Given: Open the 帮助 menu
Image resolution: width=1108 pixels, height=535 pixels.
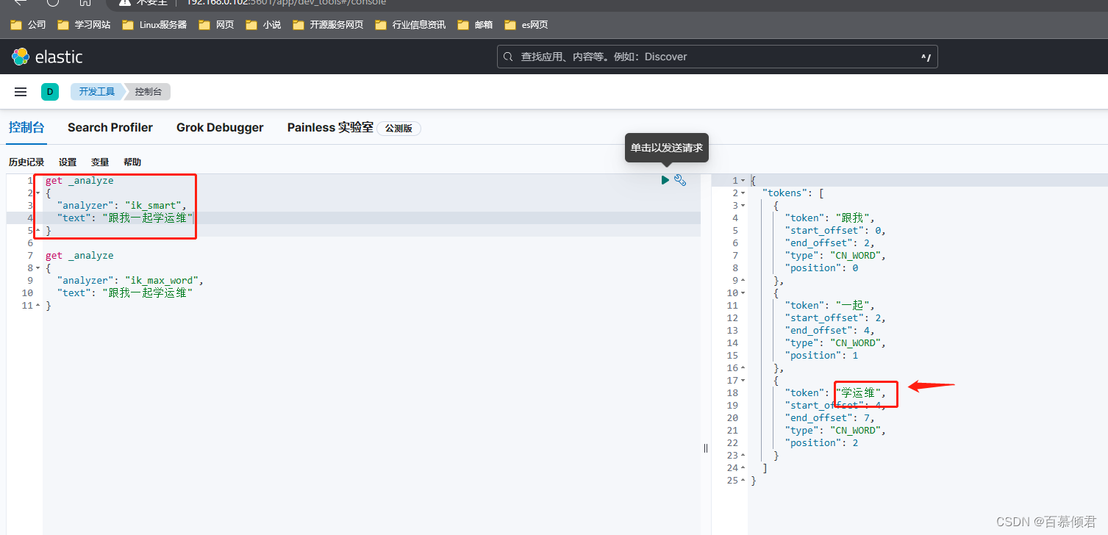Looking at the screenshot, I should tap(132, 162).
